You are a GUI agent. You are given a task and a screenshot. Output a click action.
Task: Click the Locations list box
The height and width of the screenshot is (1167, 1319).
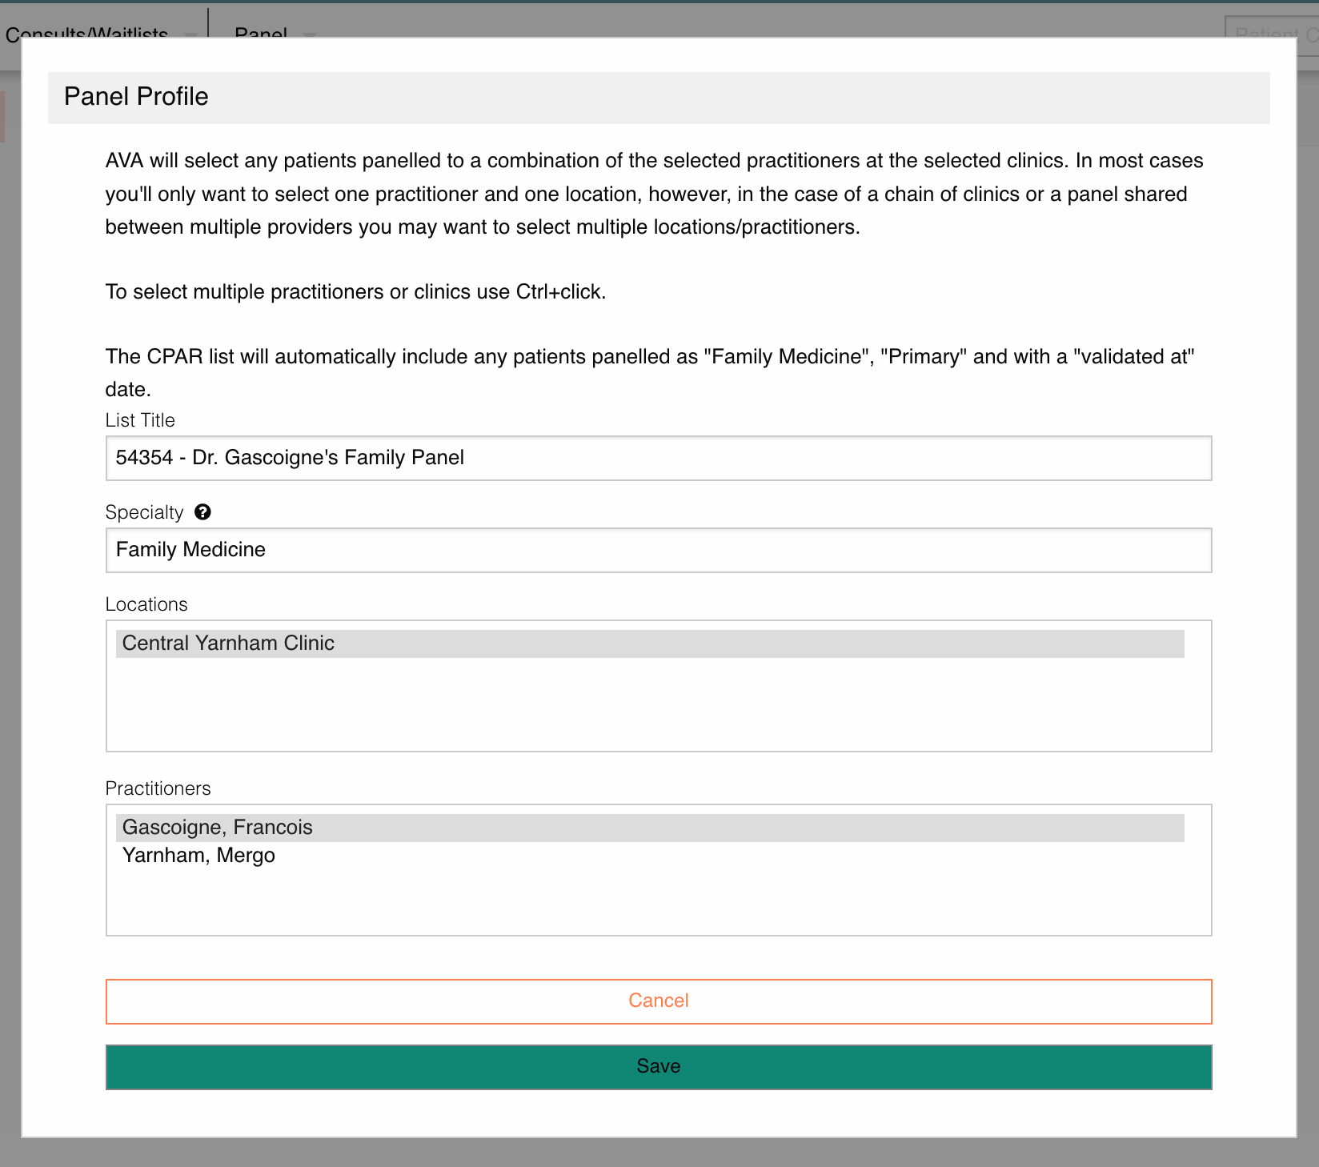tap(658, 704)
